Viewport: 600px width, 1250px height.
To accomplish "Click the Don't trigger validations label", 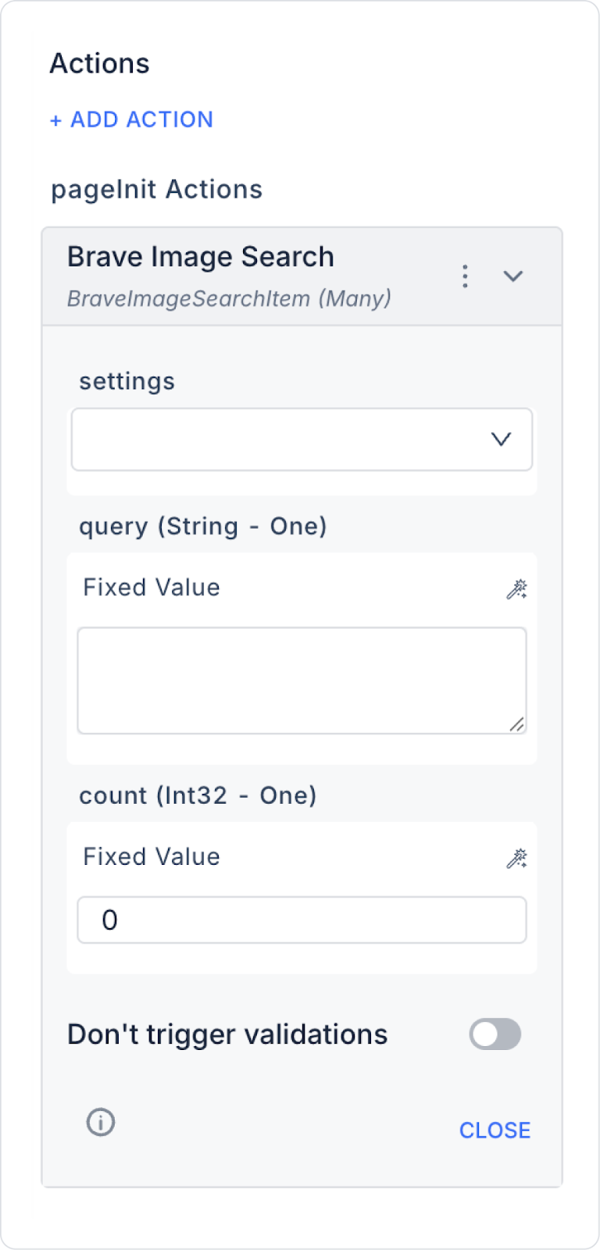I will (227, 1034).
